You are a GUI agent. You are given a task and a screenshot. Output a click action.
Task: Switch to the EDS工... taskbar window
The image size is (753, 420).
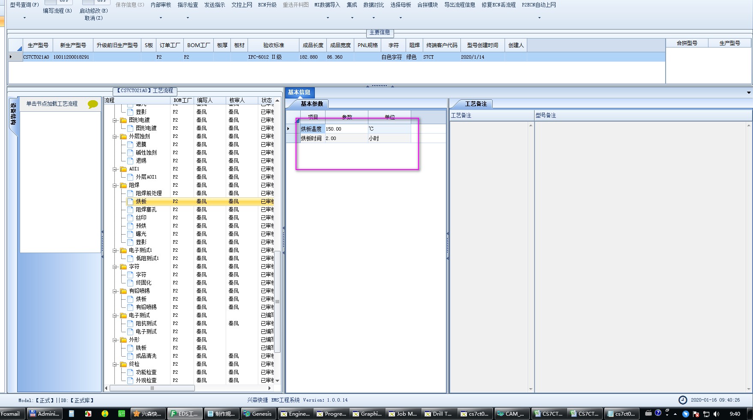[185, 414]
